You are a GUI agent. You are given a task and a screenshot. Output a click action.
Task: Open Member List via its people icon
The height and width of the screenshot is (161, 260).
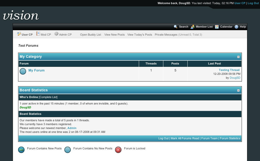pyautogui.click(x=193, y=27)
